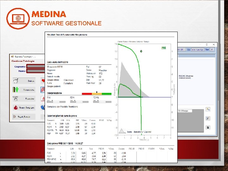The height and width of the screenshot is (171, 228).
Task: Click the white label box in grey panel
Action: coord(185,111)
